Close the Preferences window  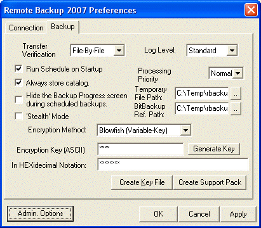[251, 9]
